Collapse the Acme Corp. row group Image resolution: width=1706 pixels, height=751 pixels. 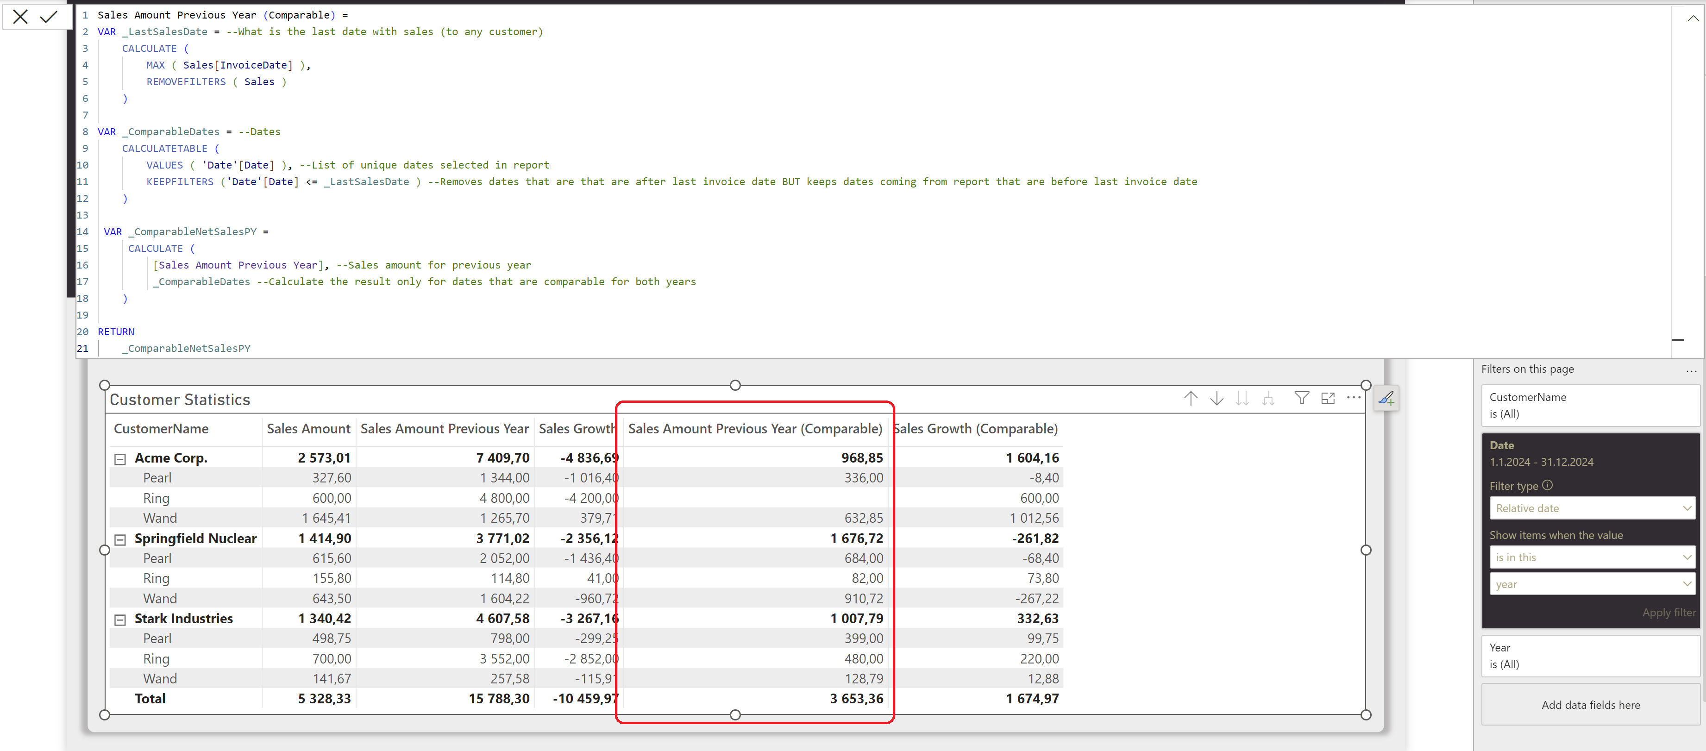click(x=120, y=459)
